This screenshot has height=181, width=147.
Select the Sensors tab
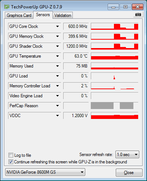[x=43, y=15]
